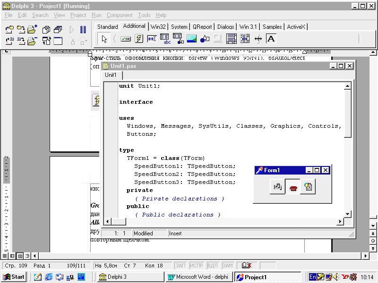
Task: Switch to Microsoft Word taskbar button
Action: coord(199,277)
